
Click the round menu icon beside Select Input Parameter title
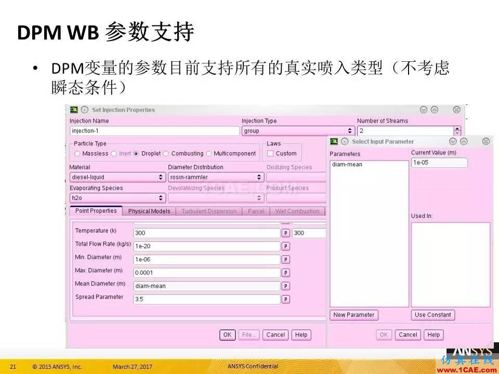click(345, 141)
